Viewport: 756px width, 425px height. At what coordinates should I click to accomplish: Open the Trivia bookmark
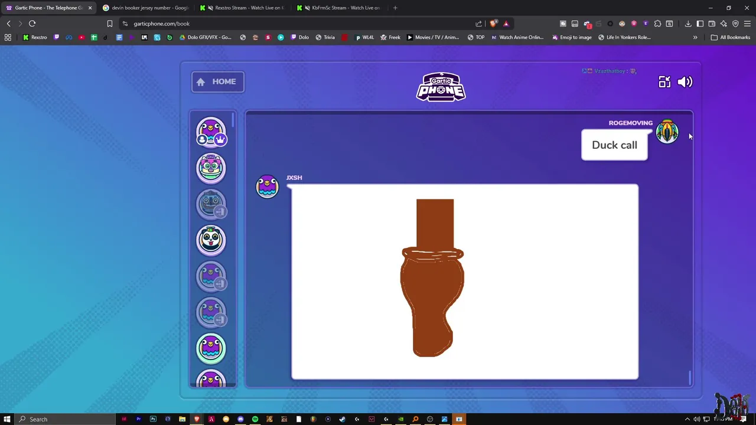pos(325,37)
